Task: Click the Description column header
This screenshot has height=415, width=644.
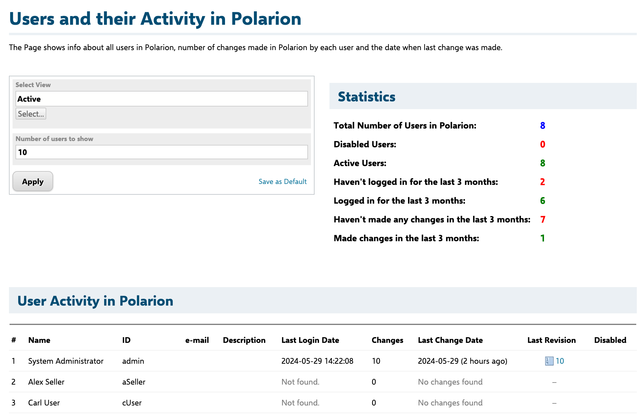Action: pyautogui.click(x=244, y=340)
